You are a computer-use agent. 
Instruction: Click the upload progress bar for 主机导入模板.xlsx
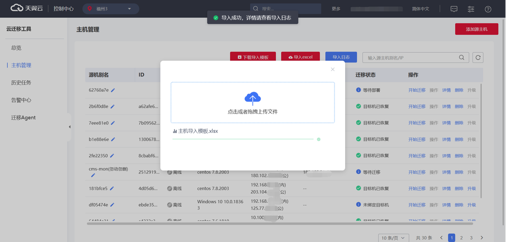point(243,139)
